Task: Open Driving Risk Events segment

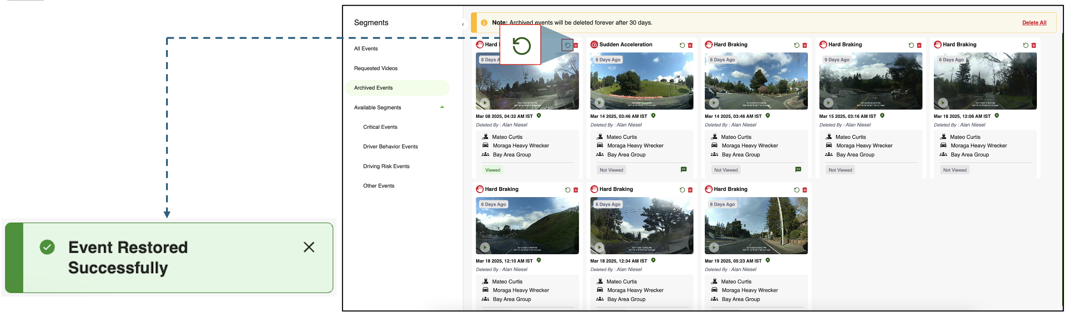Action: point(386,166)
